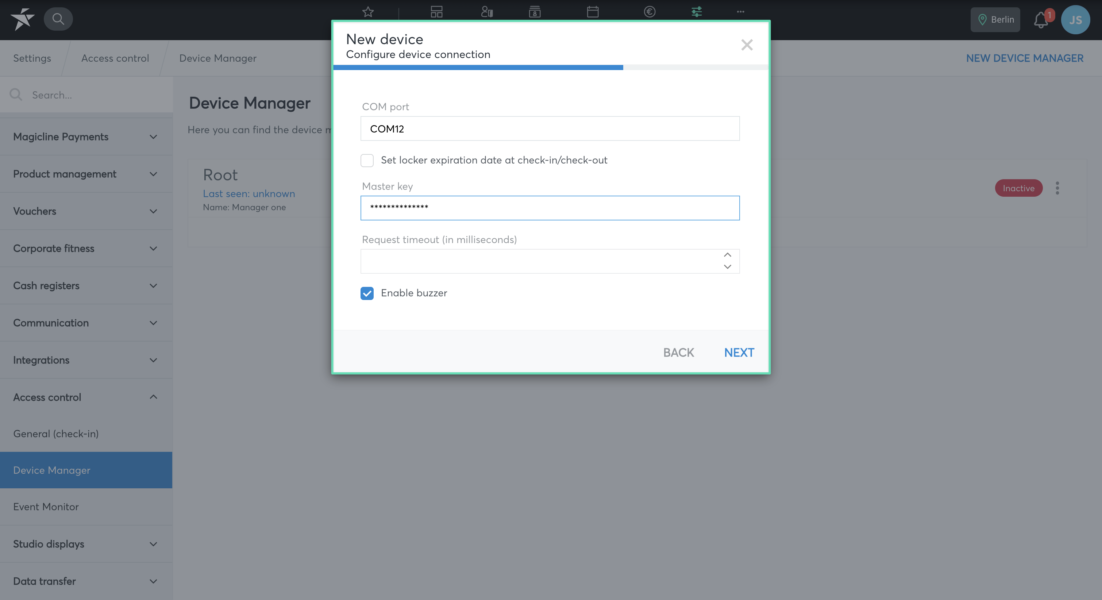Click NEW DEVICE MANAGER button
The image size is (1102, 600).
click(1025, 58)
